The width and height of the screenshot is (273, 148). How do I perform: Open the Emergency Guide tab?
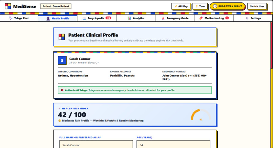[175, 18]
